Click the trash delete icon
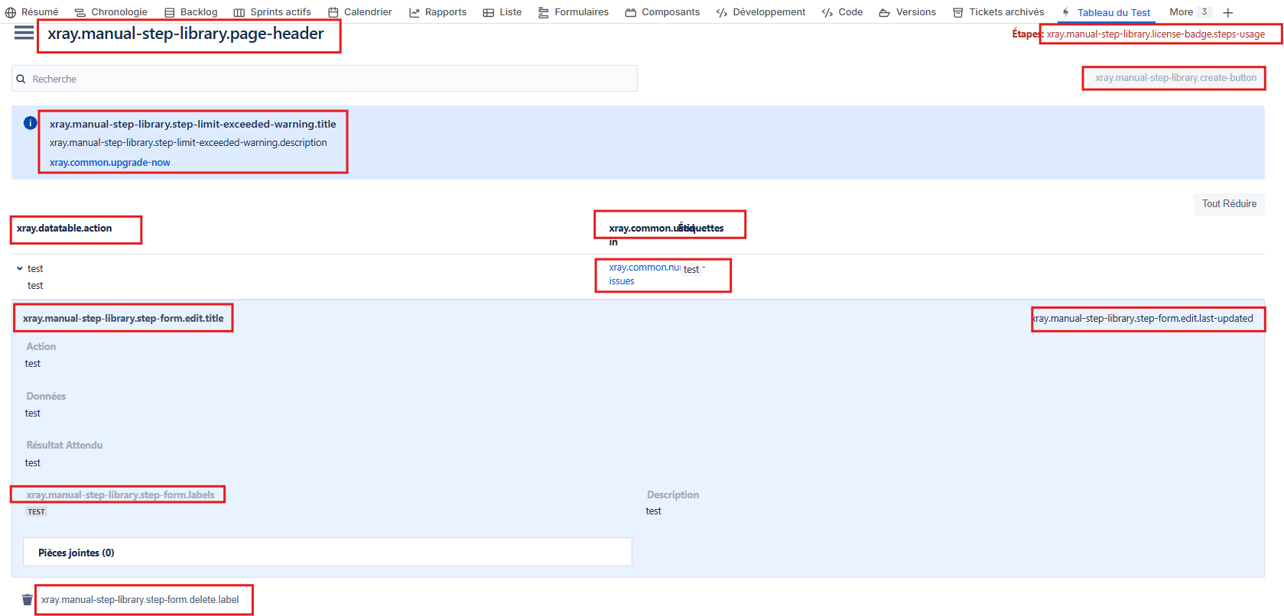Viewport: 1284px width, 616px height. coord(28,600)
